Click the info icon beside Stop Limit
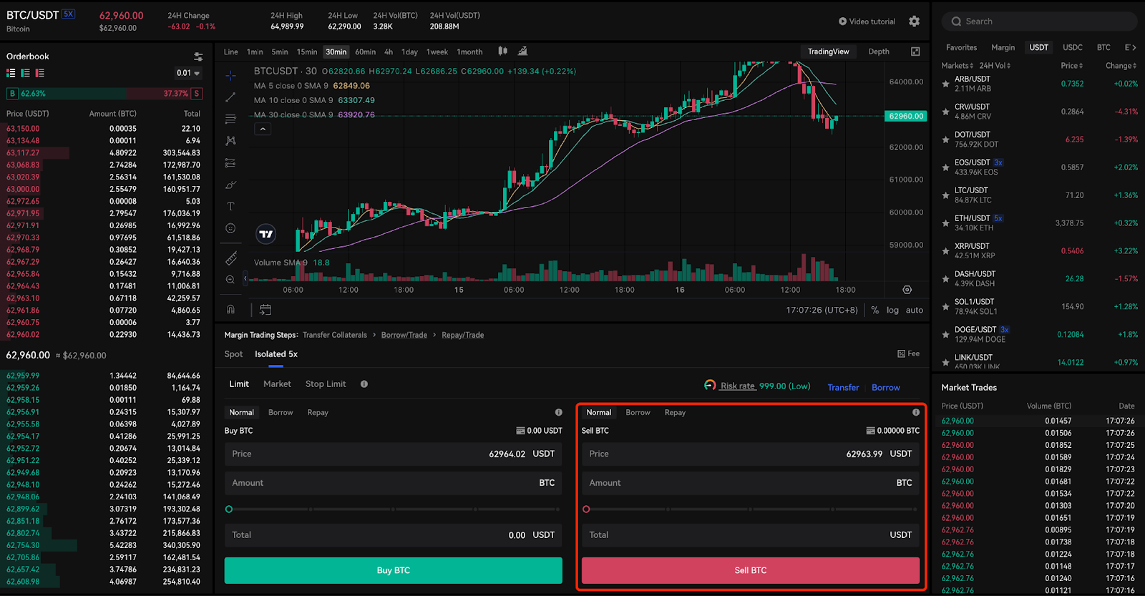This screenshot has width=1145, height=596. pos(364,384)
